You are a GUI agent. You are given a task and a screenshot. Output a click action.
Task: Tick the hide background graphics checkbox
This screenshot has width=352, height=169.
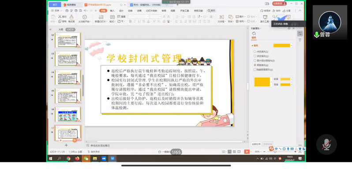255,70
